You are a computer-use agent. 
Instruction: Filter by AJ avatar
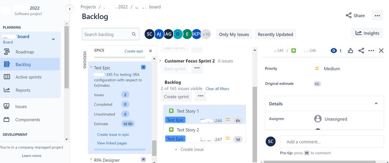click(x=159, y=34)
